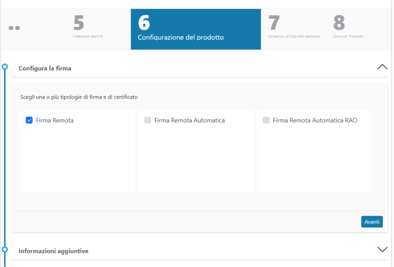
Task: Tick the Firma Remota Automatica RAO checkbox
Action: point(266,120)
